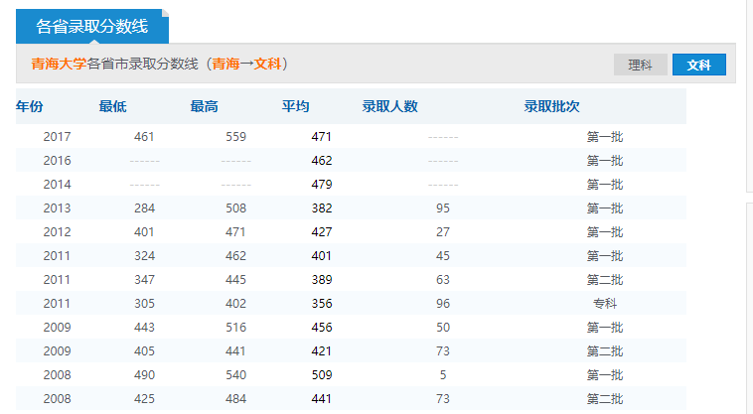
Task: Click admitted count 63 in the table
Action: click(x=443, y=280)
